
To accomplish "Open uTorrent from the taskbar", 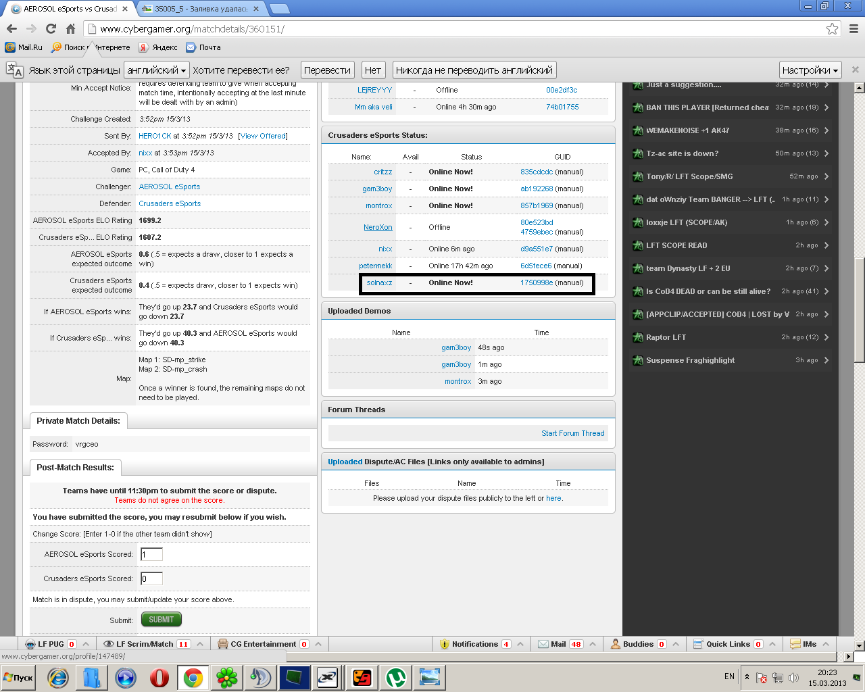I will [395, 677].
